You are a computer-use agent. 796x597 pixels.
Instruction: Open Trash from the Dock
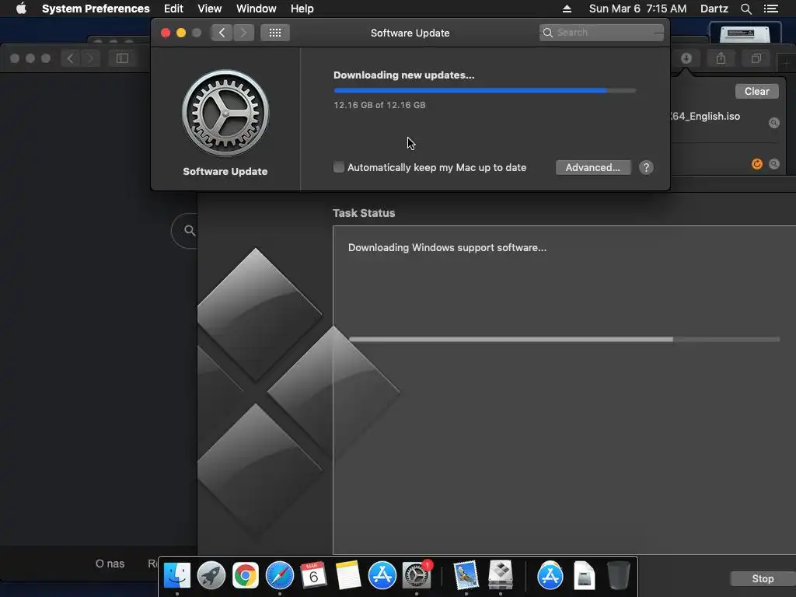(x=618, y=576)
